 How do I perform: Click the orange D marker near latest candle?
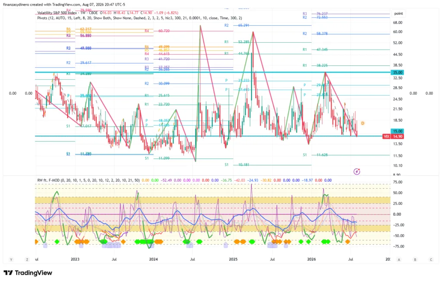363,123
